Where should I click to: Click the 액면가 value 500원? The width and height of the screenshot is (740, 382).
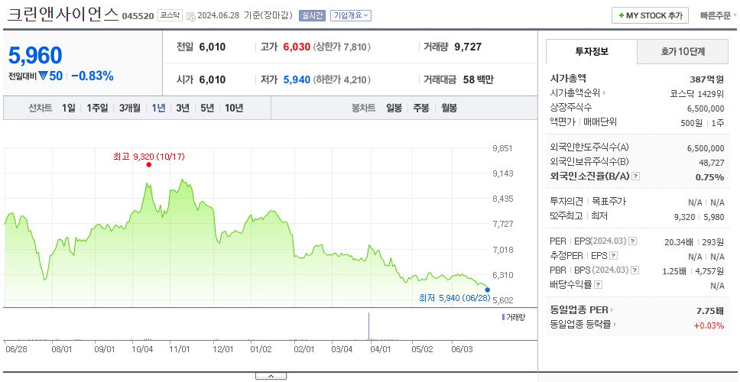click(693, 122)
